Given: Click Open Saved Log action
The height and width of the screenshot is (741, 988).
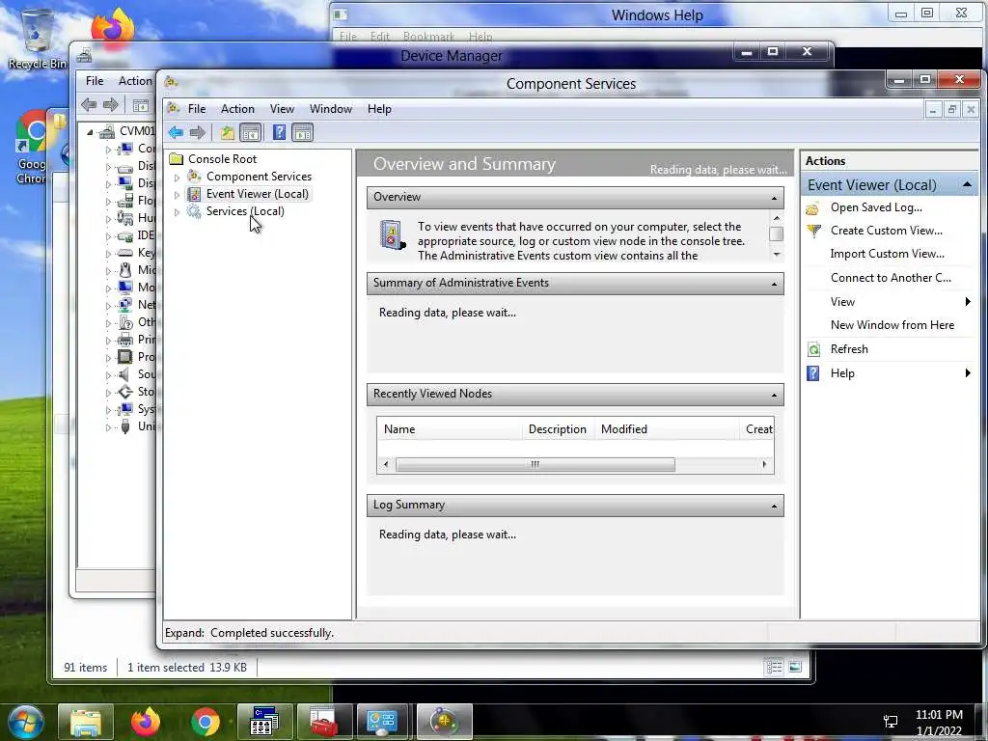Looking at the screenshot, I should (876, 207).
